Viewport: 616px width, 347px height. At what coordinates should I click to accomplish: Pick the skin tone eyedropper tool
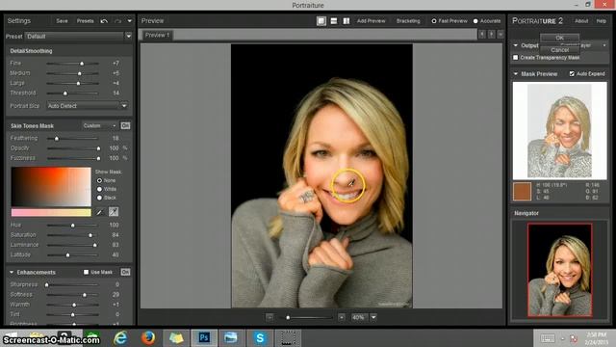coord(100,212)
